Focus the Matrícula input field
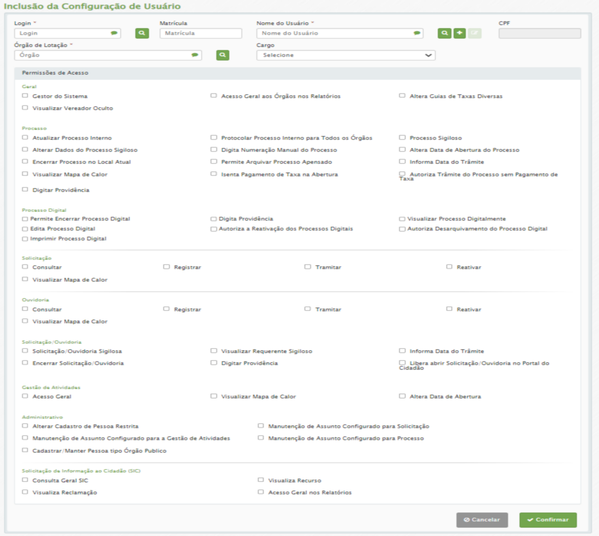Image resolution: width=599 pixels, height=536 pixels. point(201,33)
